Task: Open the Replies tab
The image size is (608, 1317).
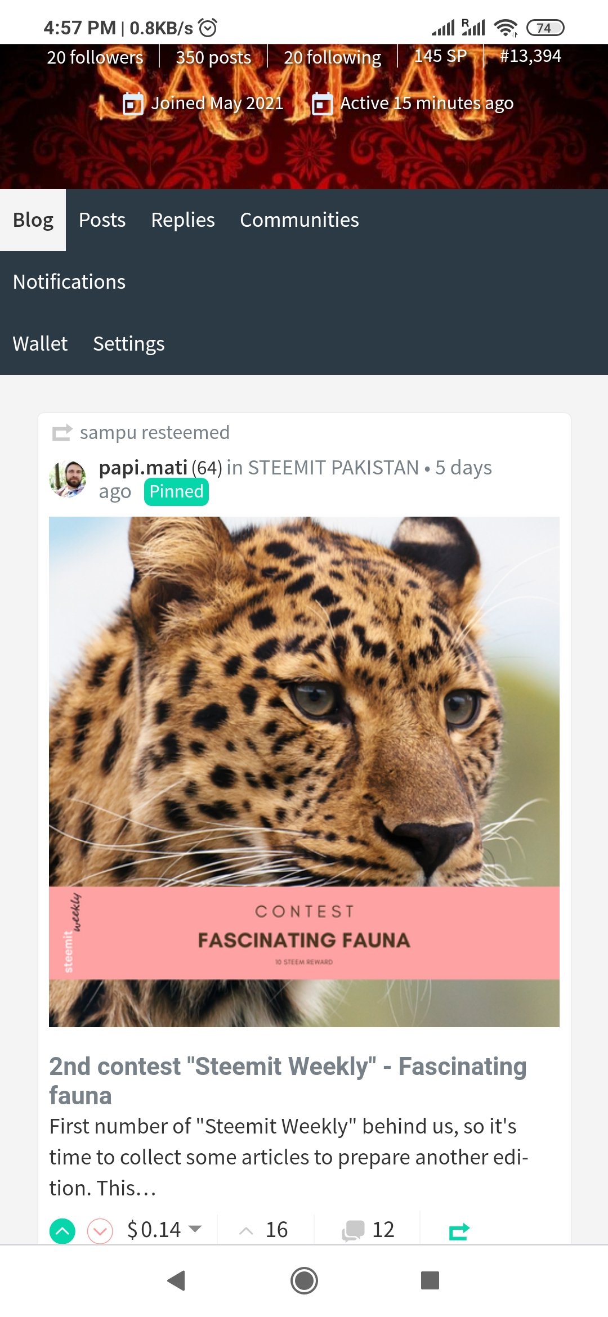Action: (183, 220)
